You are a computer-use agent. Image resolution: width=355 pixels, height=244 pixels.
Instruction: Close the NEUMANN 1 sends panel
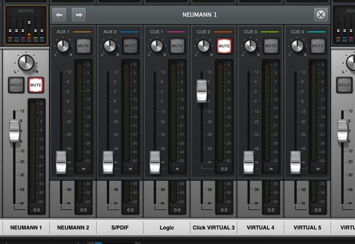click(320, 15)
